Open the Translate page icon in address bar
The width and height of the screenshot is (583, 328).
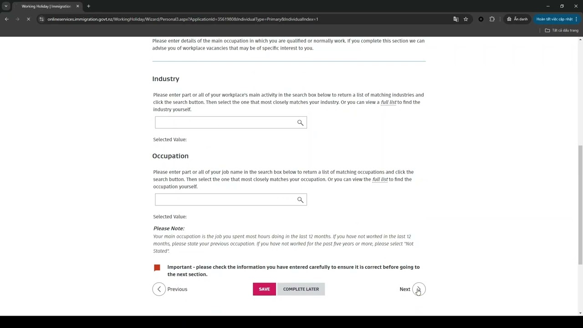click(456, 19)
